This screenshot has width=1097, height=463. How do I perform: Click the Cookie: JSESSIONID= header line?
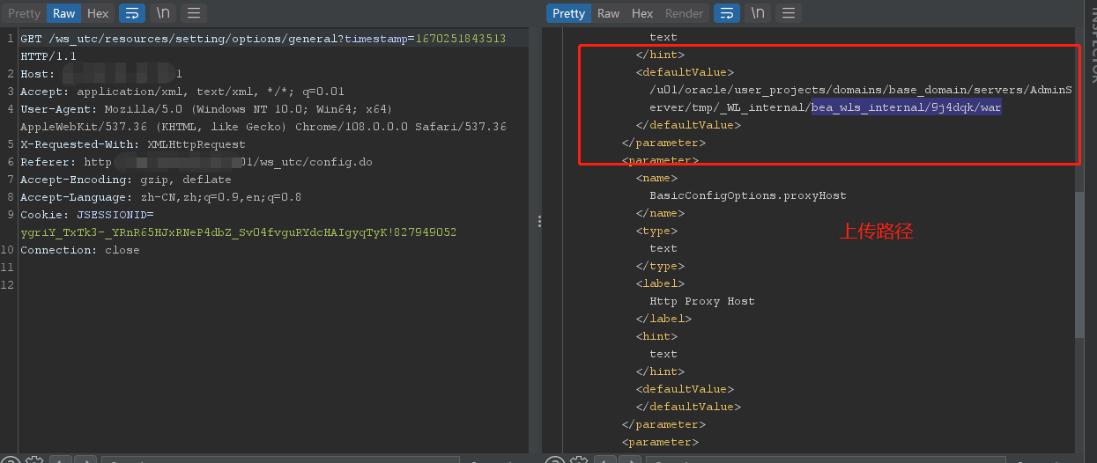[86, 215]
